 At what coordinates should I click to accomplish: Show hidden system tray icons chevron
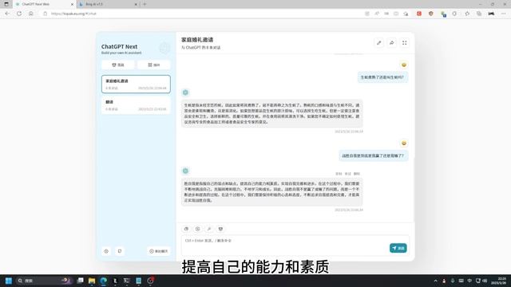click(x=435, y=281)
